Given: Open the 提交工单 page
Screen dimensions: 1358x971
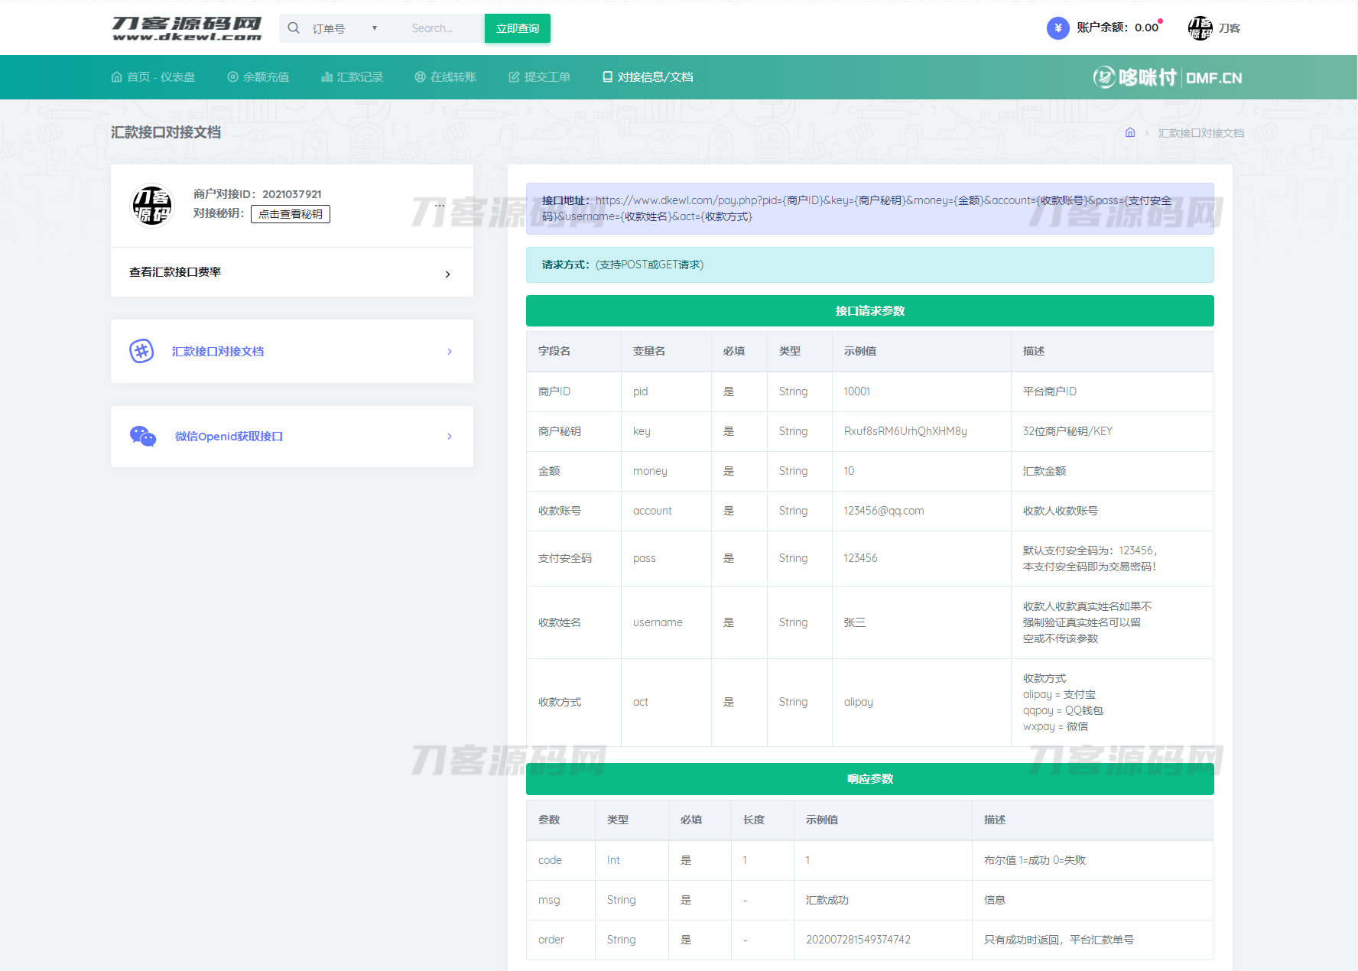Looking at the screenshot, I should click(539, 77).
